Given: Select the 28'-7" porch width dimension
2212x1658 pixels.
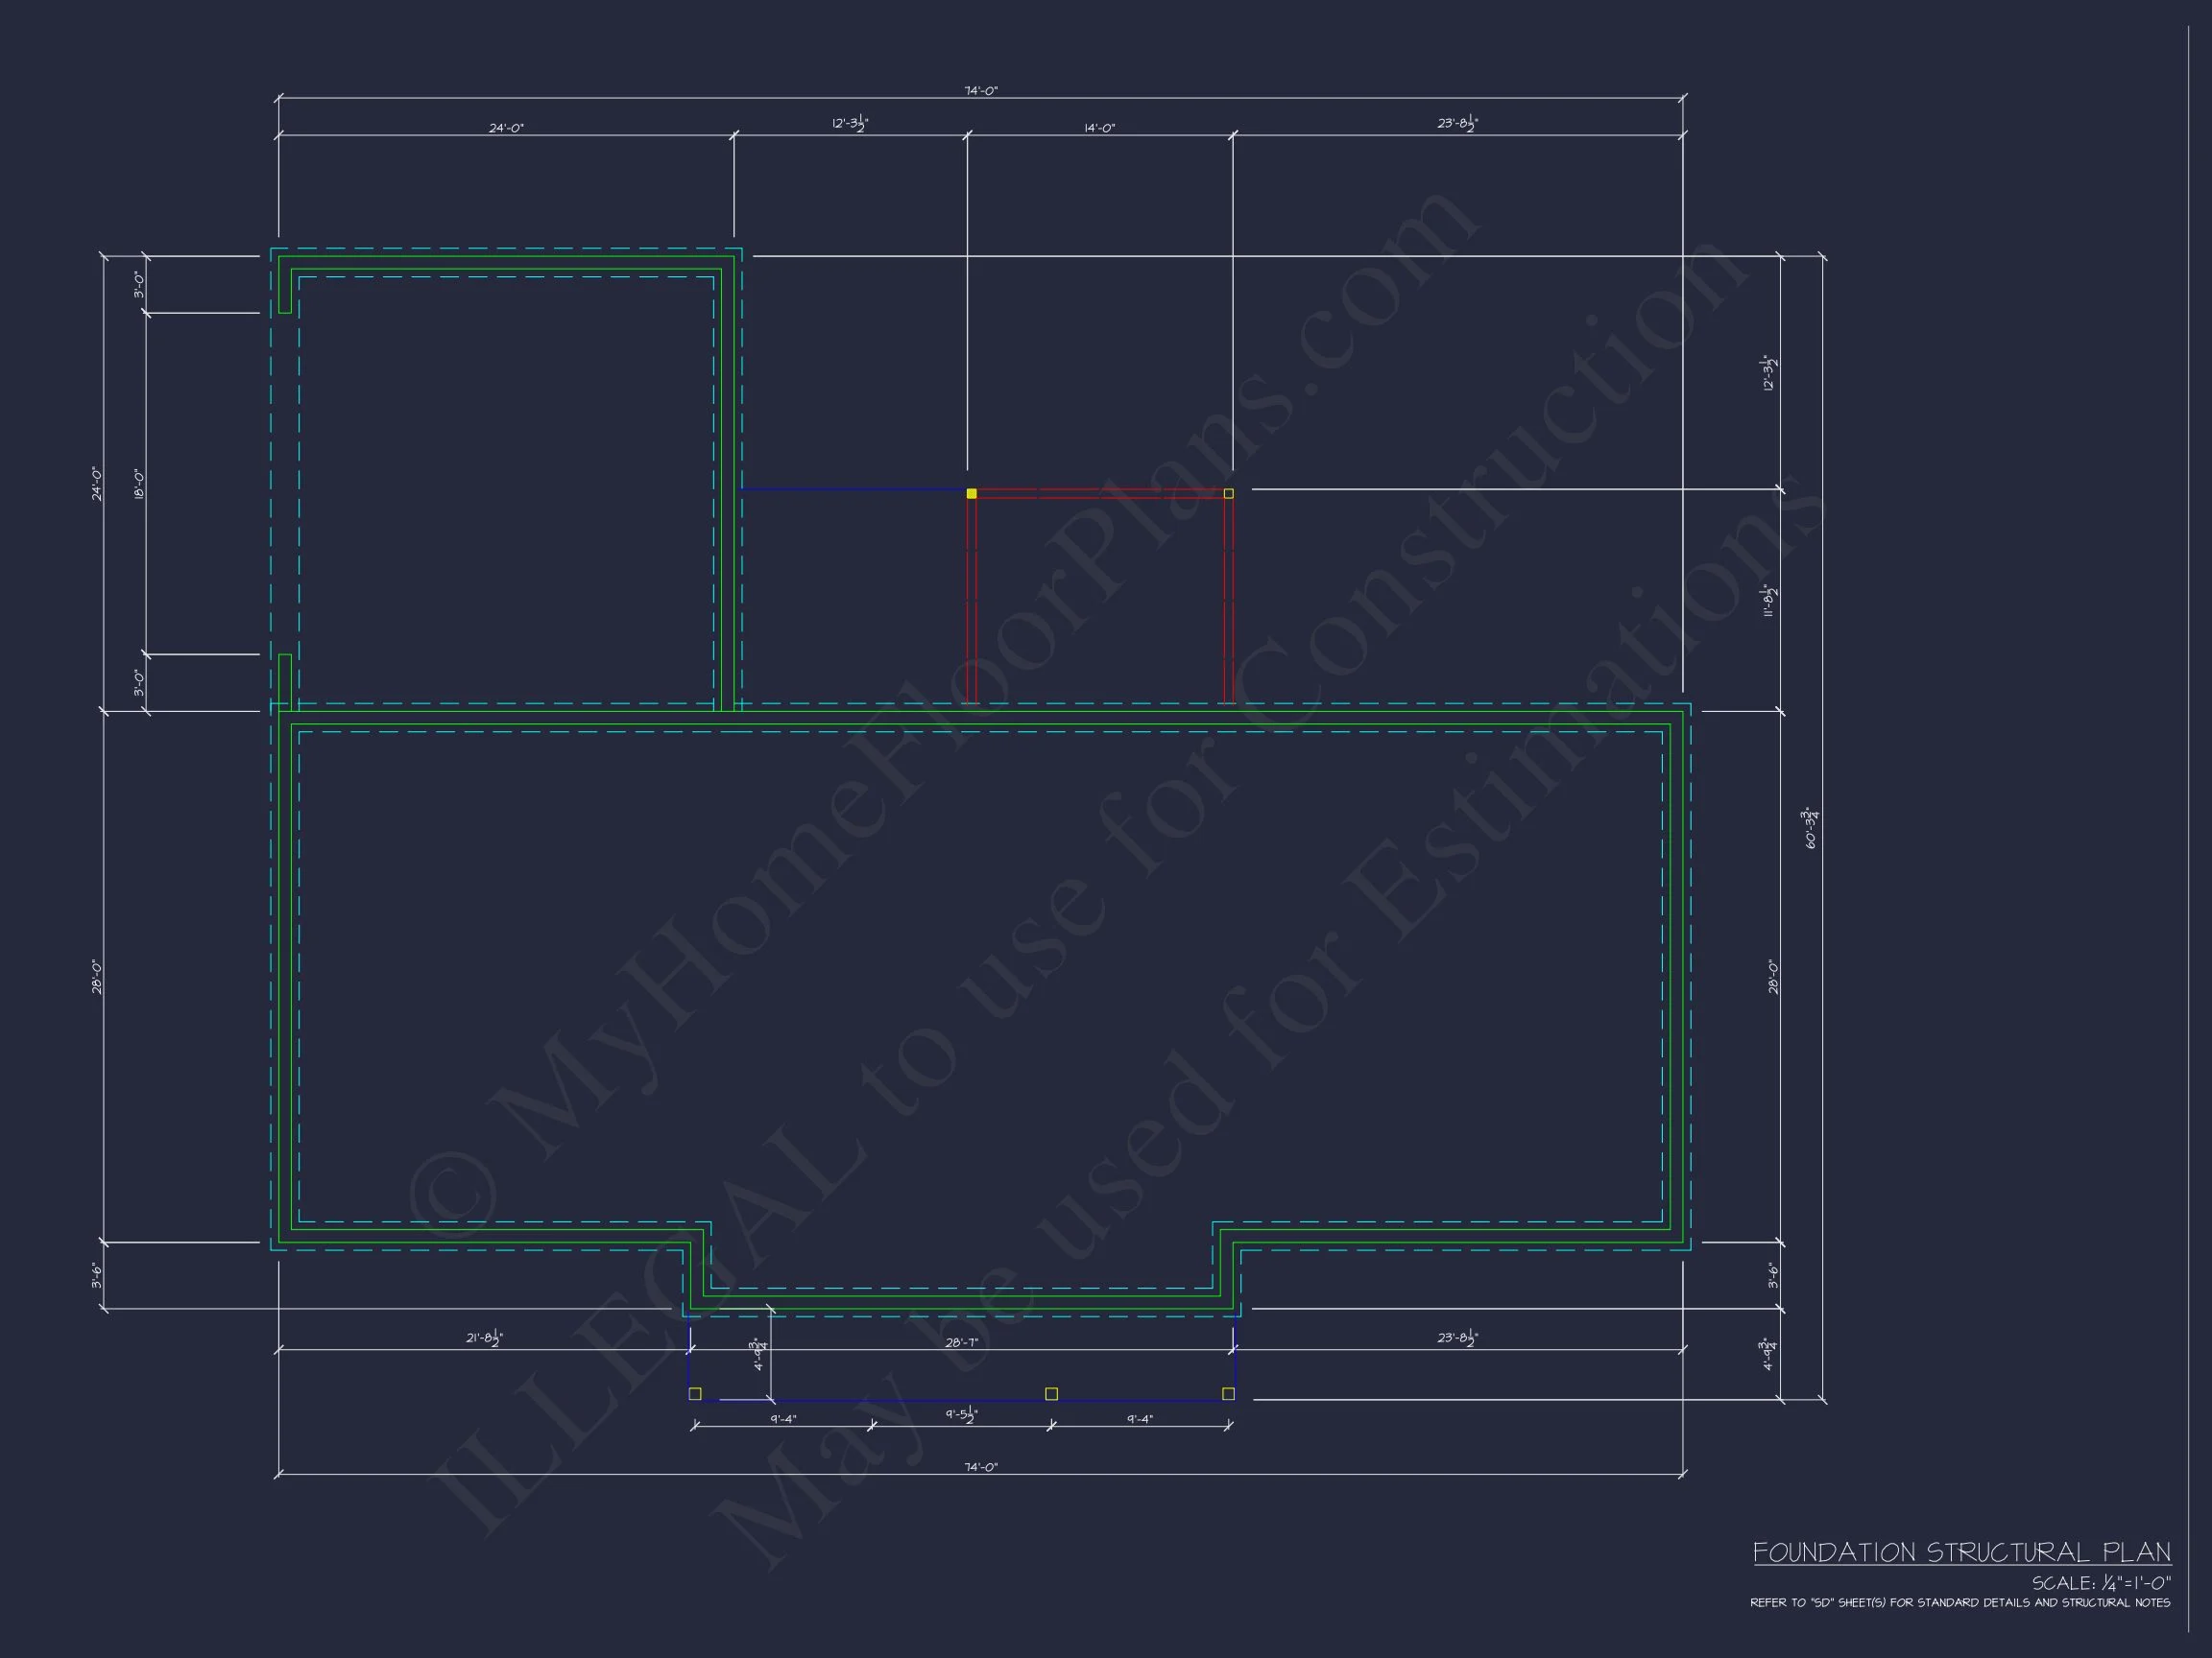Looking at the screenshot, I should pos(961,1342).
